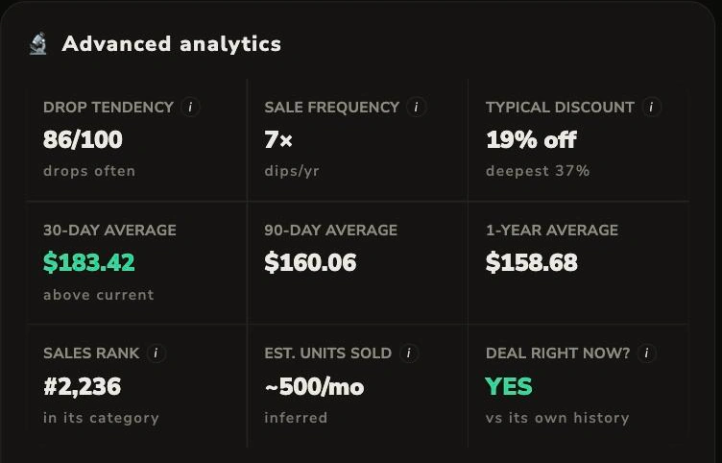This screenshot has height=463, width=722.
Task: Click the 19% off typical discount value
Action: (x=531, y=139)
